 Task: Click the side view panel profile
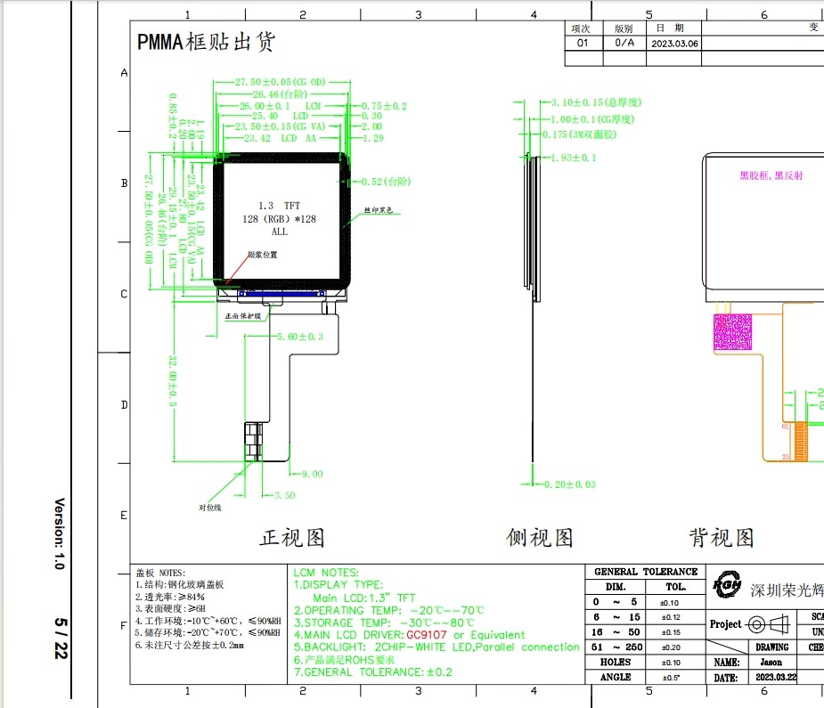point(531,223)
